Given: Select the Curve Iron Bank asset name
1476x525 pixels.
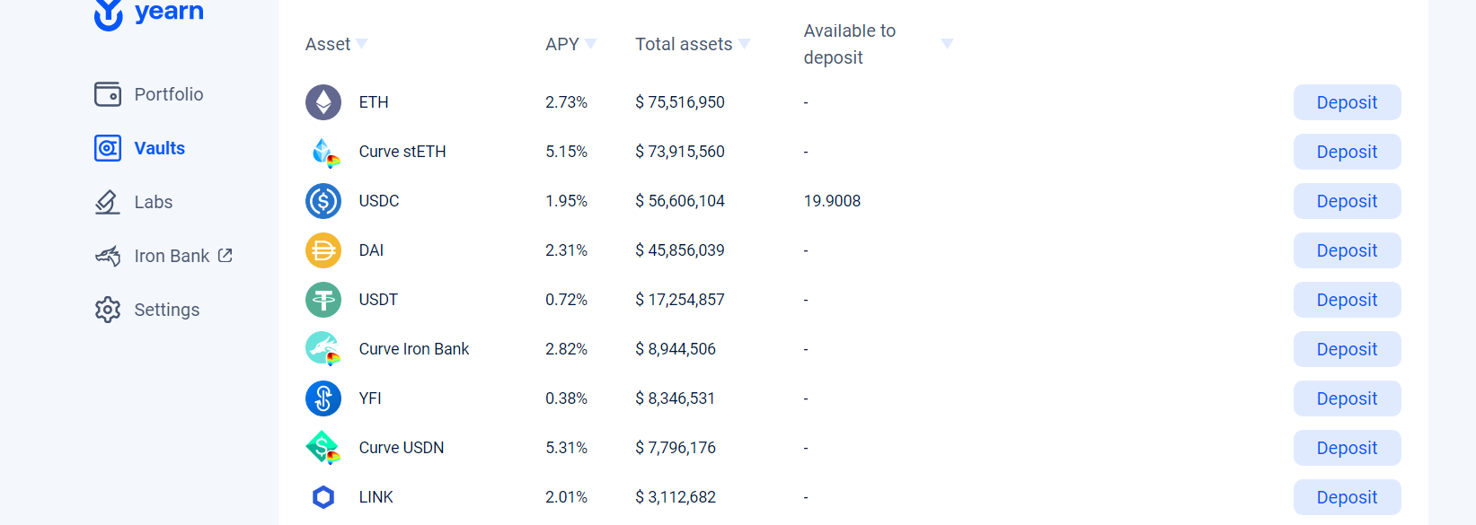Looking at the screenshot, I should pyautogui.click(x=414, y=349).
